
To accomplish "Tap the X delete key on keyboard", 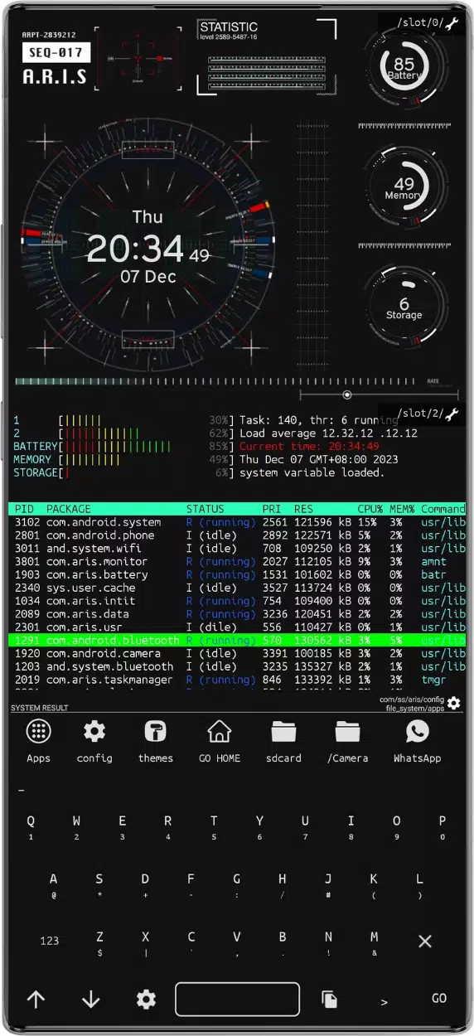I will point(425,941).
